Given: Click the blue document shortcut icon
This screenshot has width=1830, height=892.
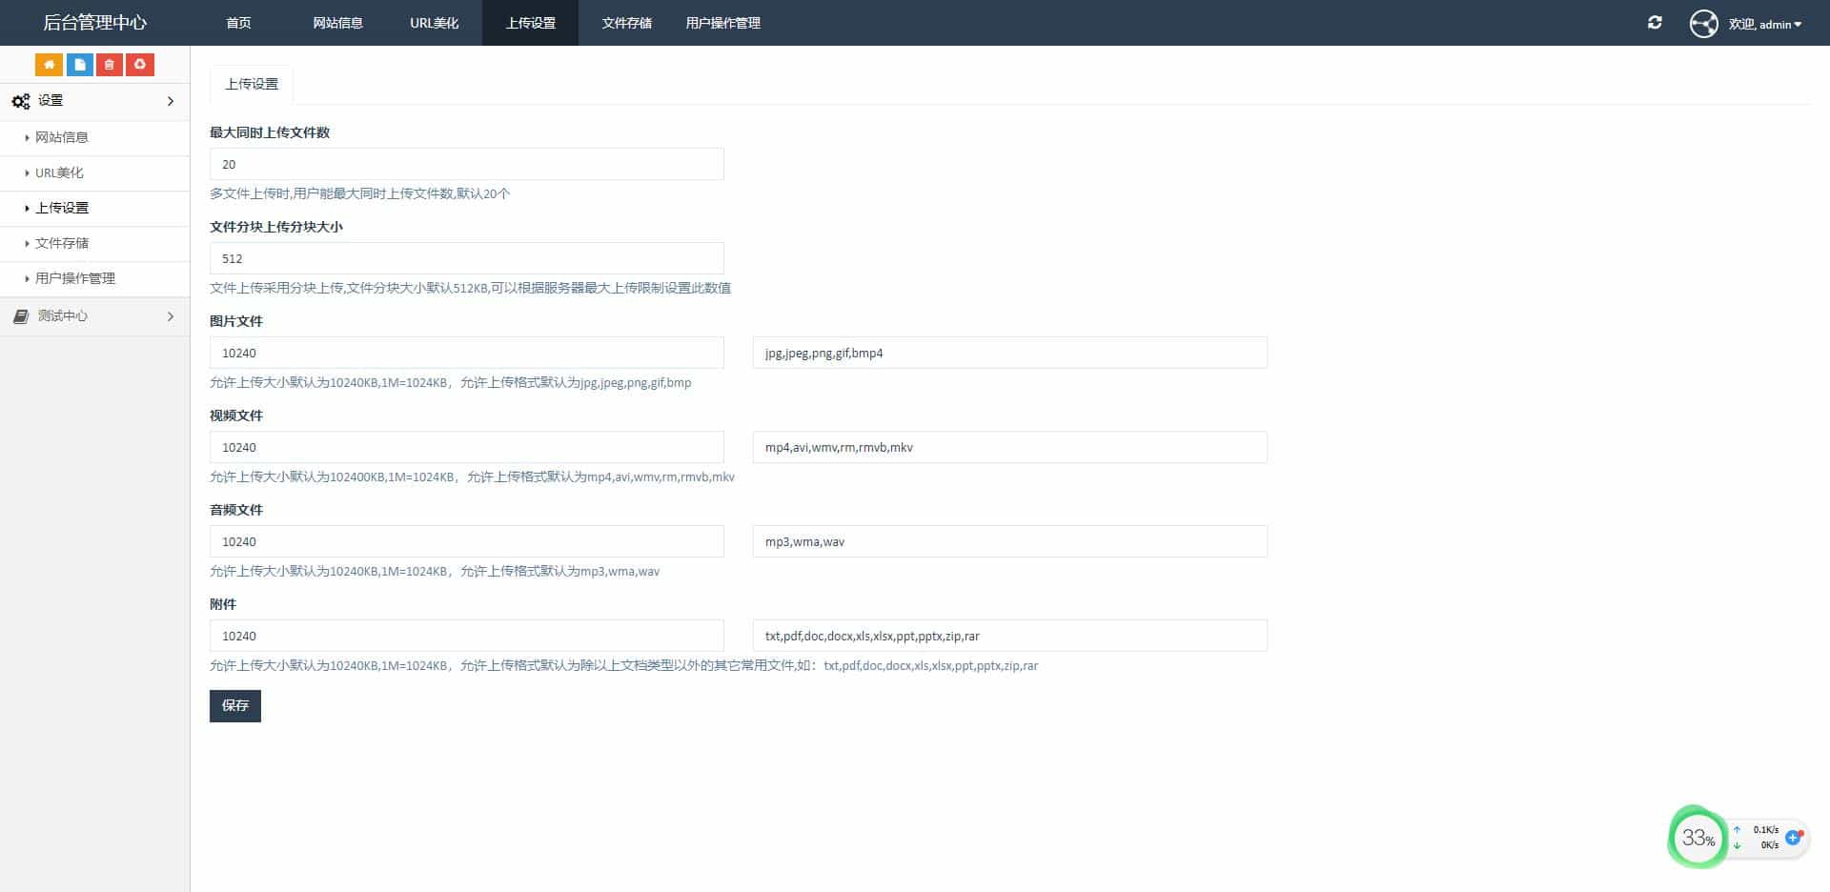Looking at the screenshot, I should (79, 65).
